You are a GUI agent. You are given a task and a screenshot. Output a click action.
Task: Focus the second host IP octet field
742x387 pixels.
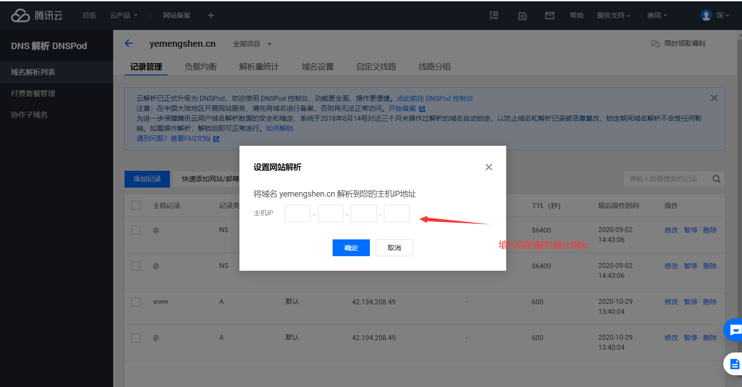pos(331,213)
